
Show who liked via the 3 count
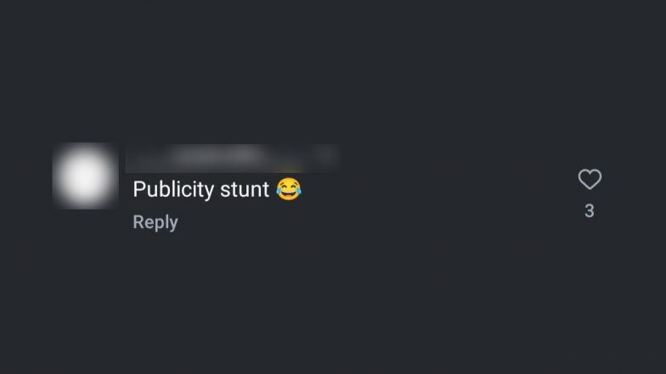click(x=590, y=210)
